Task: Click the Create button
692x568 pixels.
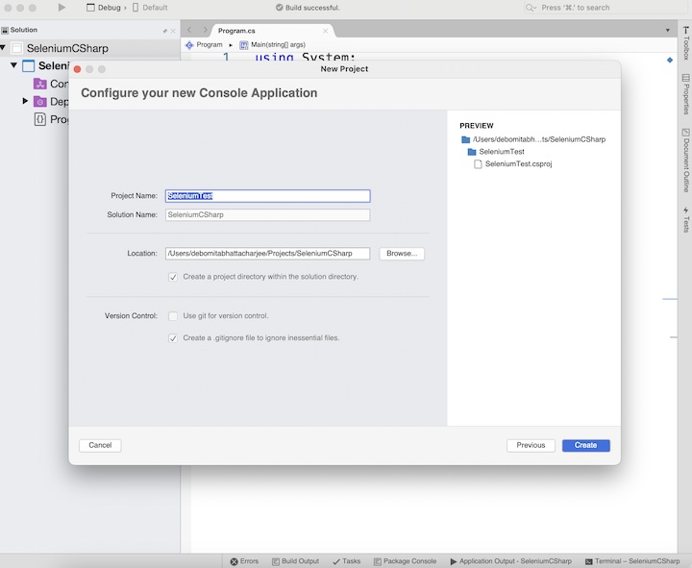Action: (586, 445)
